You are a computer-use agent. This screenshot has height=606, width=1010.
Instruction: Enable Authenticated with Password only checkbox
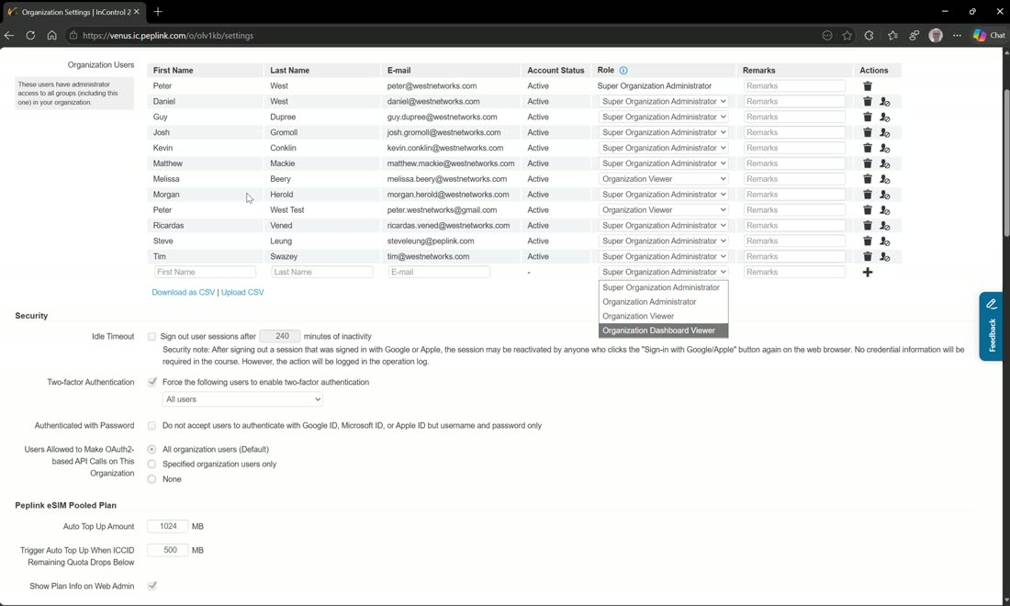click(152, 426)
